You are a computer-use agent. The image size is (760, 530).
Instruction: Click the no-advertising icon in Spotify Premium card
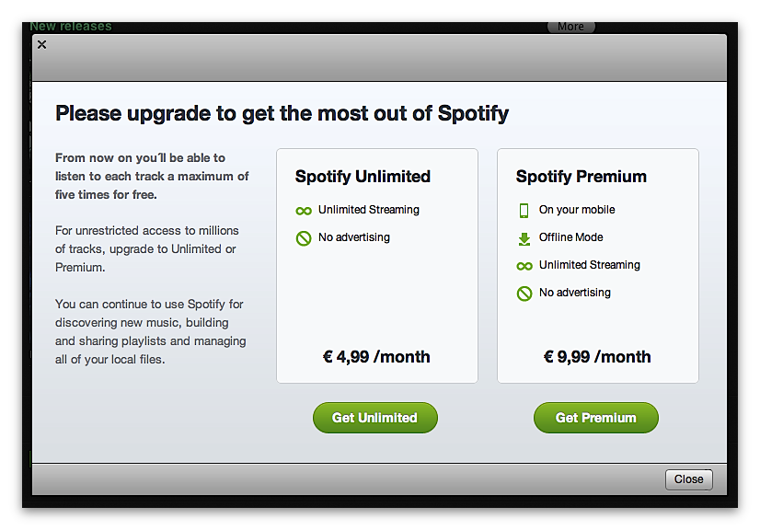(x=524, y=294)
